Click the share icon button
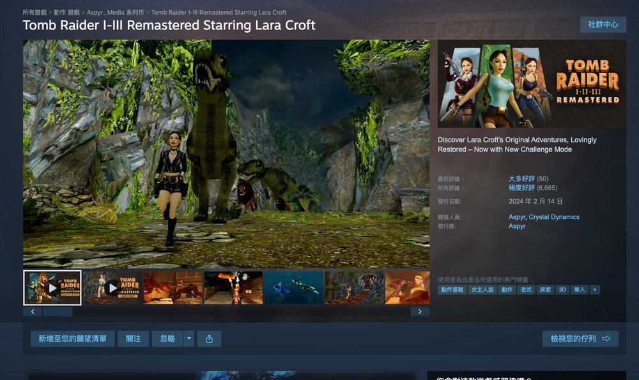This screenshot has height=380, width=639. pyautogui.click(x=209, y=338)
